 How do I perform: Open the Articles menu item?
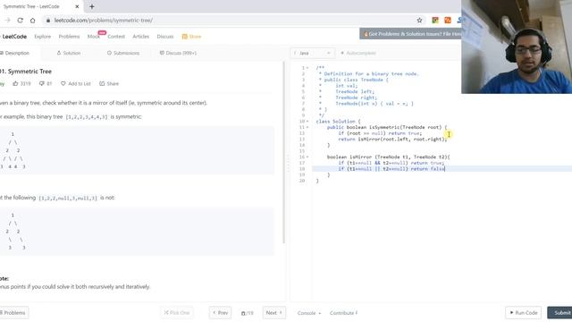pos(141,37)
